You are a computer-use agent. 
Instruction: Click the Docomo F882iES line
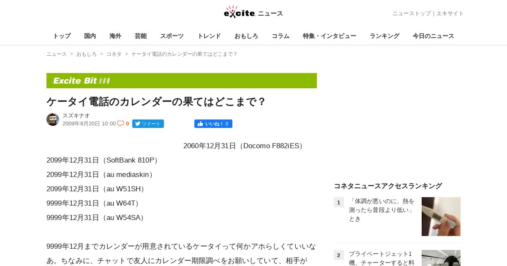(244, 146)
